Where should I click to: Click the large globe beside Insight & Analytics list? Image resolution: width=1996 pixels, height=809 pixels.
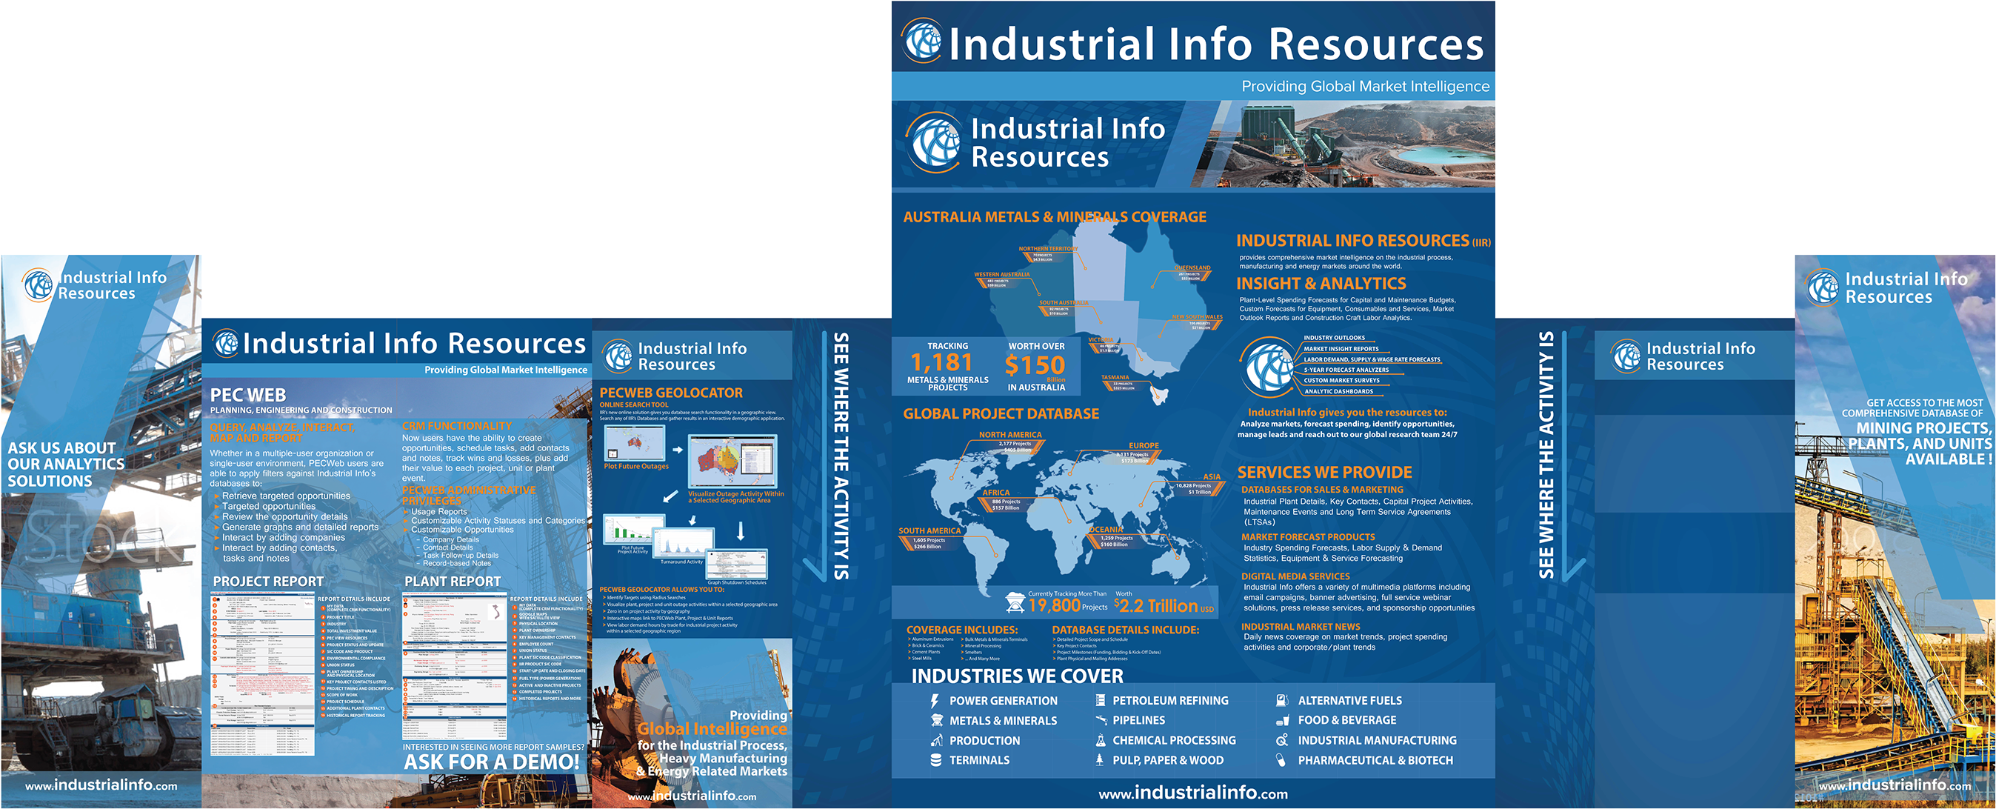(x=1268, y=367)
